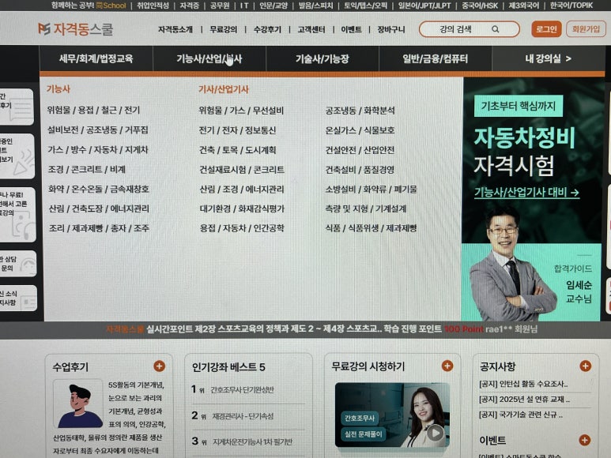
Task: Click 온실가스 / 식물보호 link
Action: click(360, 130)
